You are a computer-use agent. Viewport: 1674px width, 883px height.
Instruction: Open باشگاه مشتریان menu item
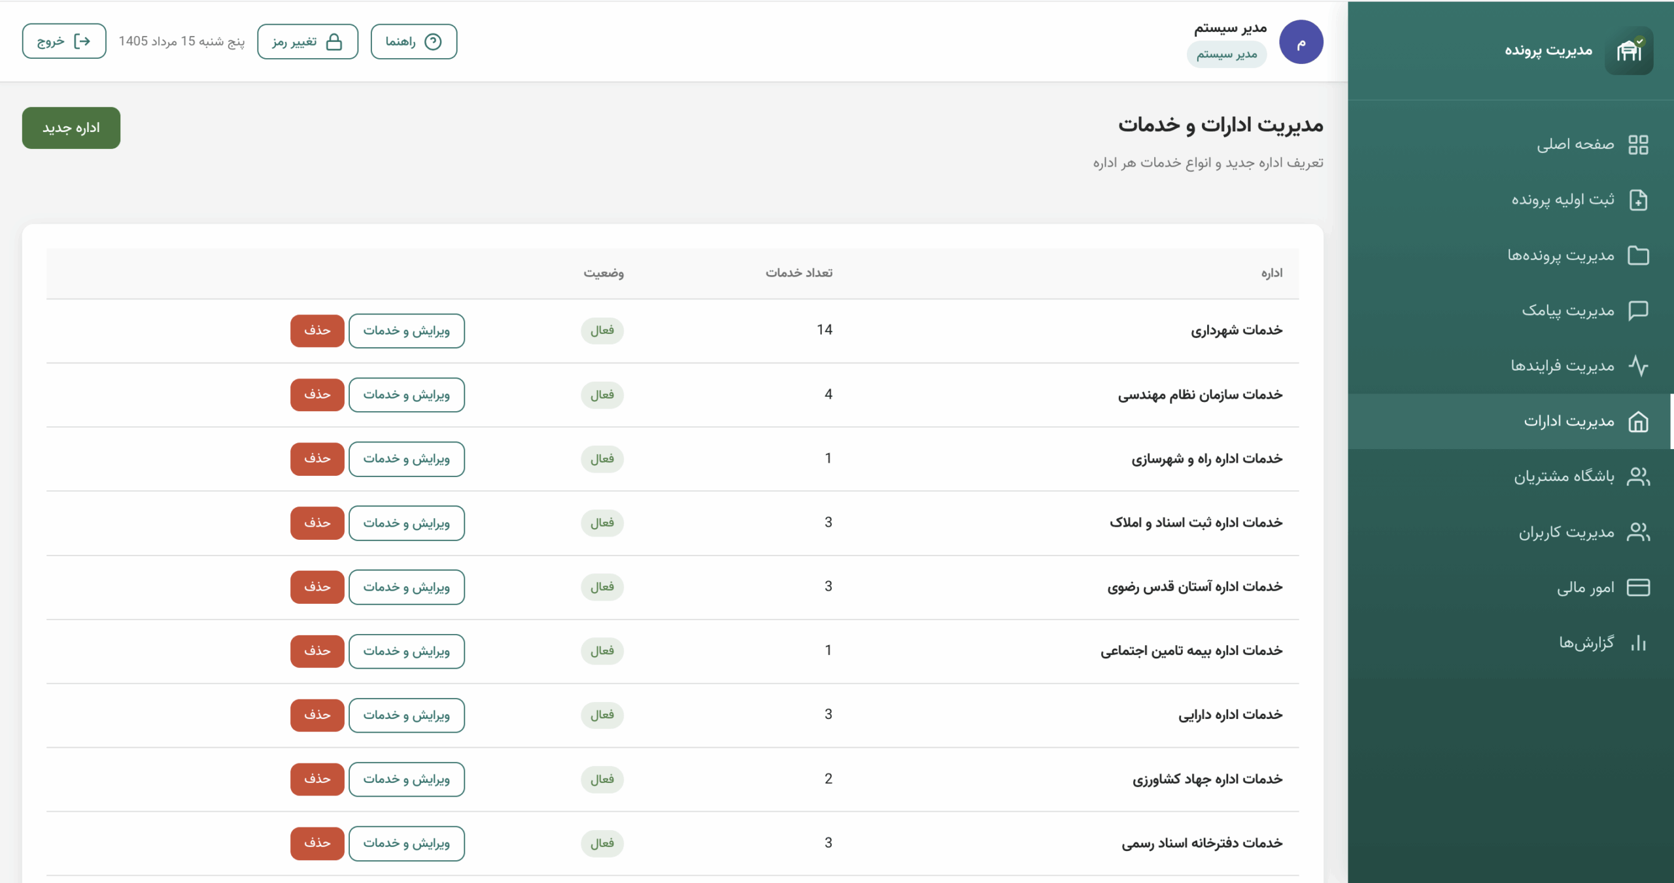pyautogui.click(x=1511, y=476)
